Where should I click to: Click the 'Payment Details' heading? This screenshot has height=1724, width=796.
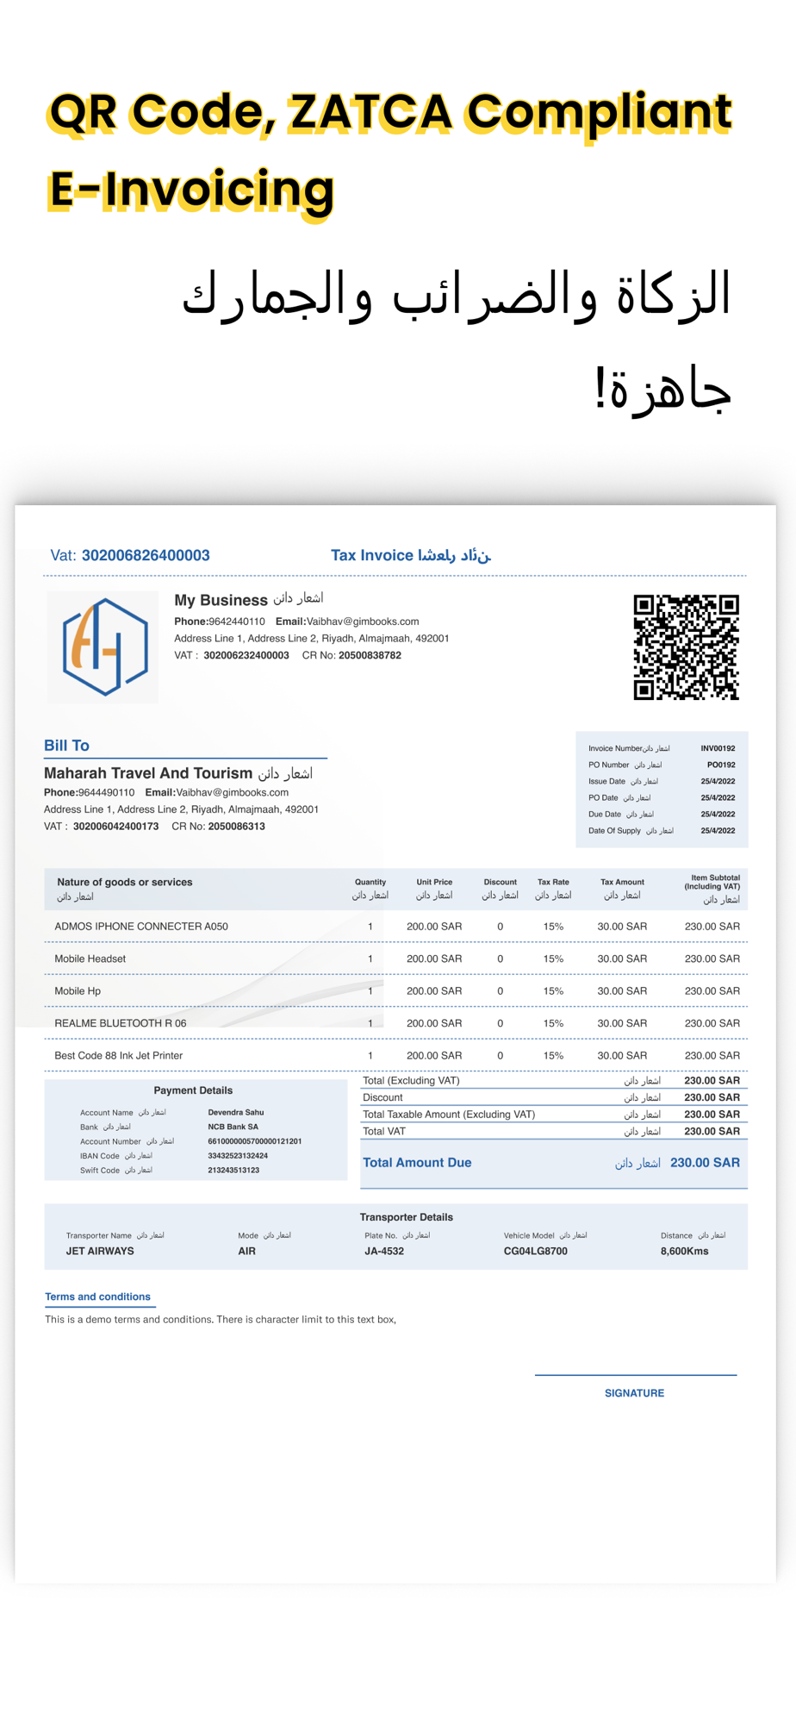click(193, 1090)
